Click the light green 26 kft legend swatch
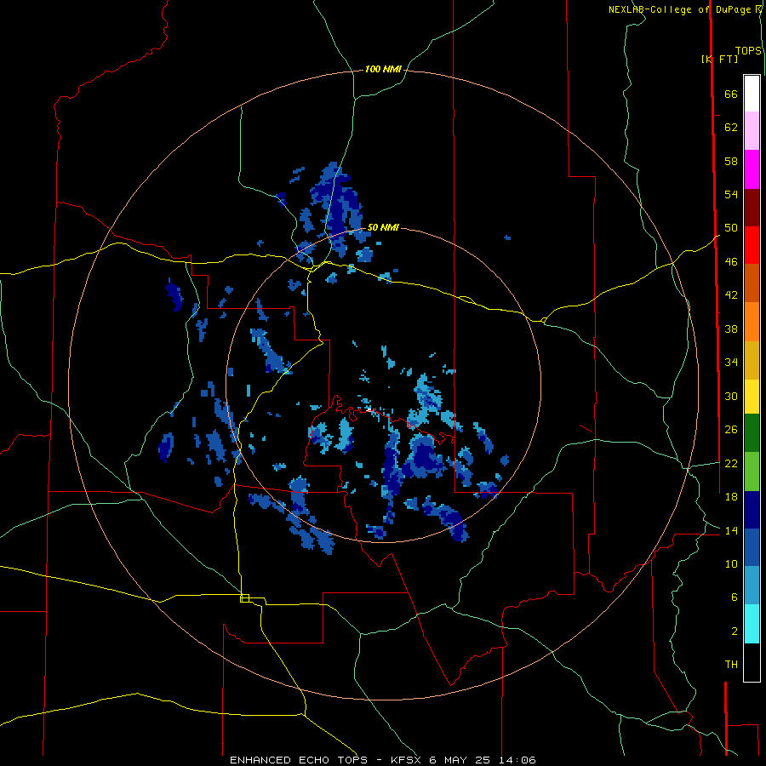This screenshot has height=766, width=766. (752, 472)
